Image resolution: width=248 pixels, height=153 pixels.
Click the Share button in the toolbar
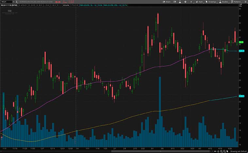pyautogui.click(x=167, y=2)
